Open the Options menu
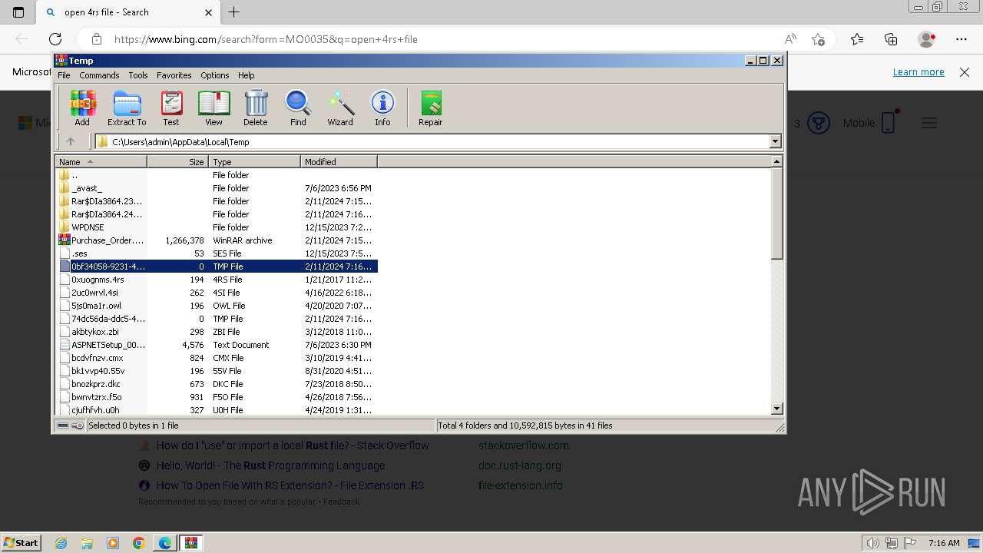Image resolution: width=983 pixels, height=553 pixels. coord(215,75)
